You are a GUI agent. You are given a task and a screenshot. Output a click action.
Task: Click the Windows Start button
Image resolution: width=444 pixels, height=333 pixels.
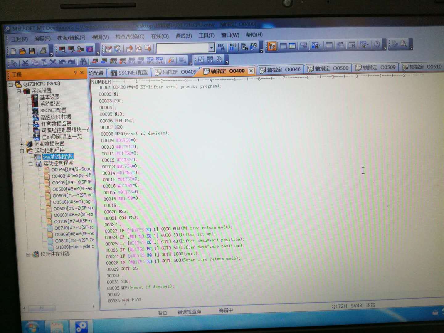click(32, 327)
